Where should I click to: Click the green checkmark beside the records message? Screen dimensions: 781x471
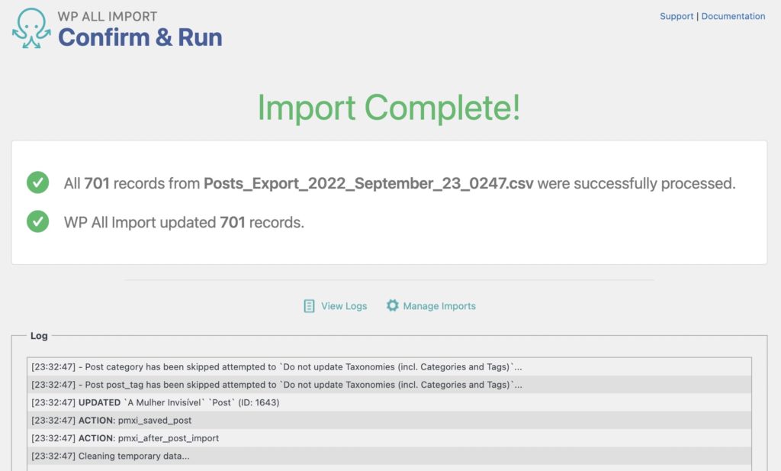pyautogui.click(x=37, y=183)
